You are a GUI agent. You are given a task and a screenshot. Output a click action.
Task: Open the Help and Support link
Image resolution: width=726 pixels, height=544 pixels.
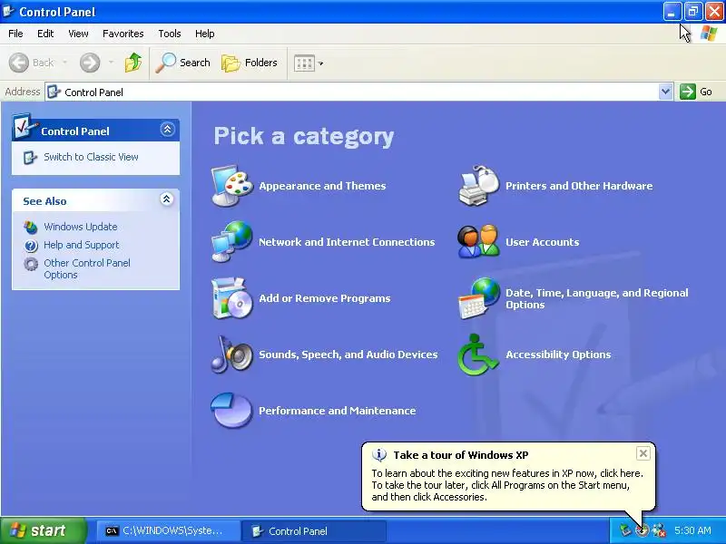[82, 245]
